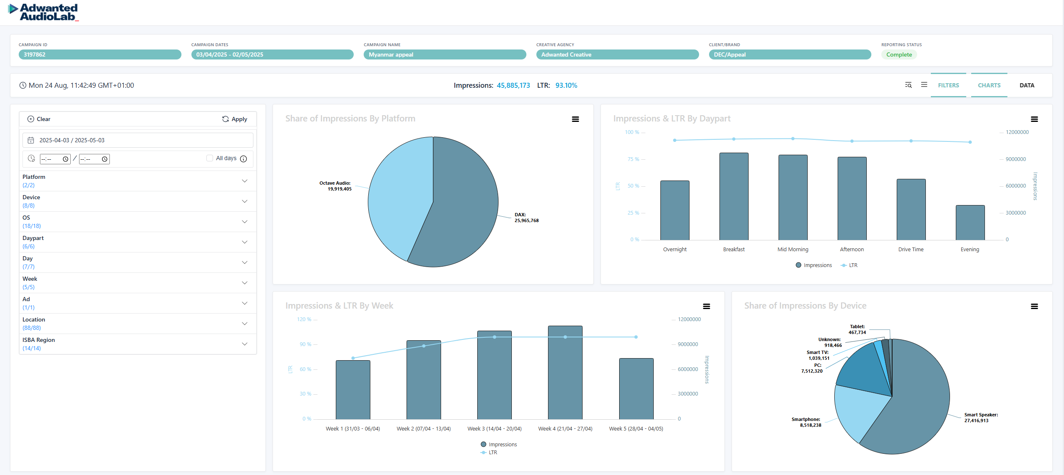Click the list view lines icon

(924, 84)
